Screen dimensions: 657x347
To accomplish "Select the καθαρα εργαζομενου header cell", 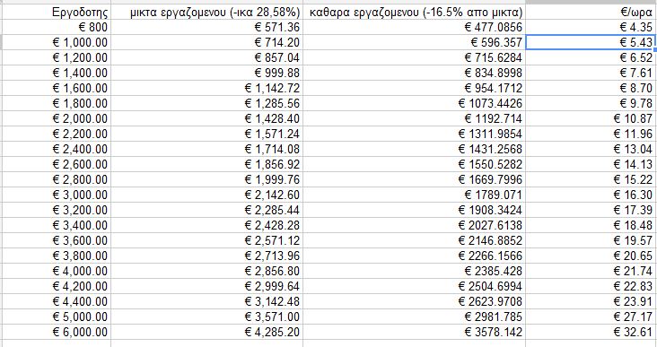I will click(414, 13).
